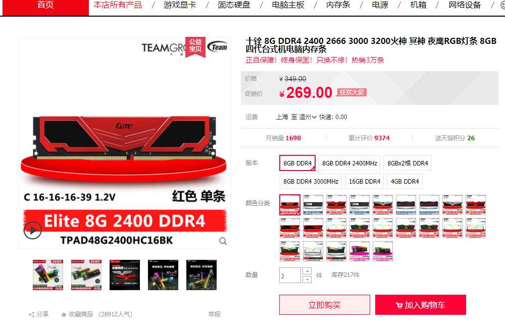Select the 8GB DDR4 2400MHz version option
The height and width of the screenshot is (330, 505).
[x=349, y=163]
